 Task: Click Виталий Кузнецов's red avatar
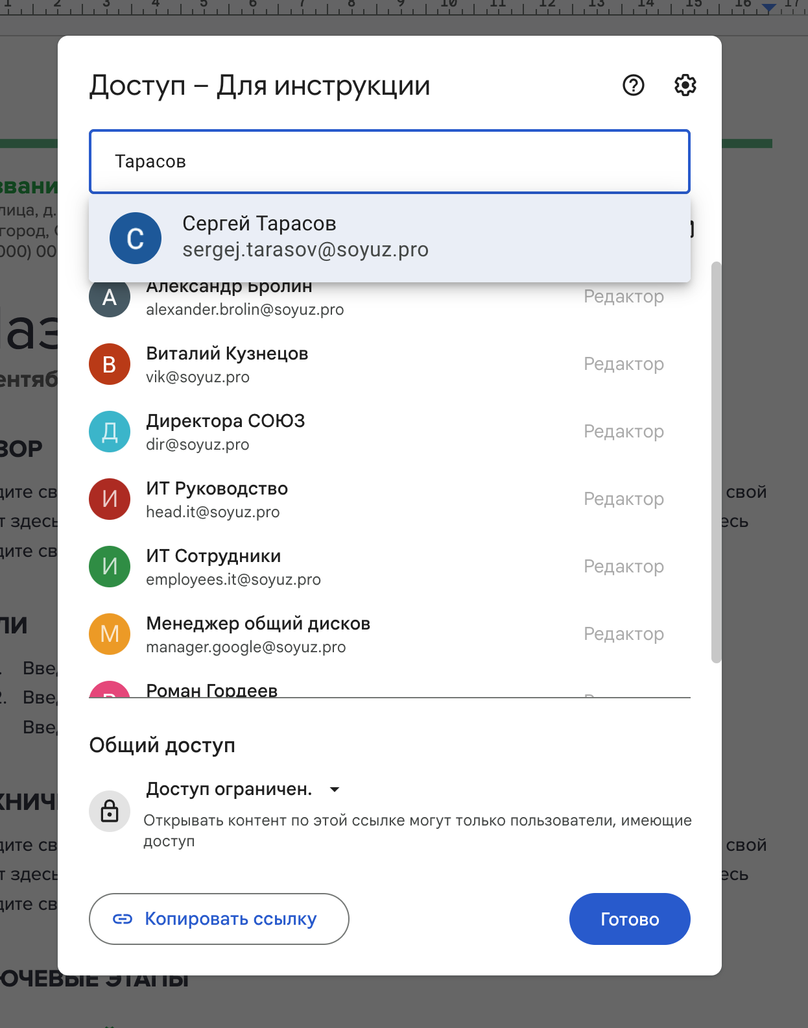[110, 364]
